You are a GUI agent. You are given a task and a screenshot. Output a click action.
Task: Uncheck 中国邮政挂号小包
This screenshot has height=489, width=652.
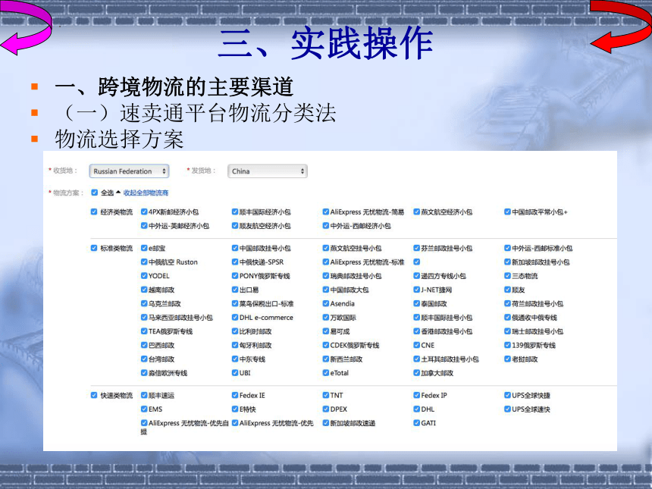(x=235, y=248)
